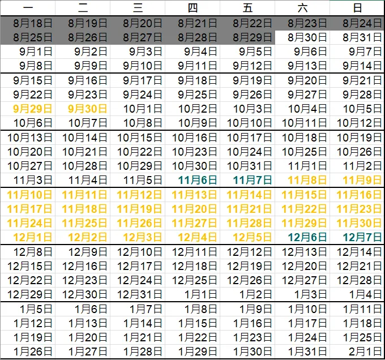The width and height of the screenshot is (385, 360).
Task: Select the 12月31日 cell
Action: pos(138,294)
